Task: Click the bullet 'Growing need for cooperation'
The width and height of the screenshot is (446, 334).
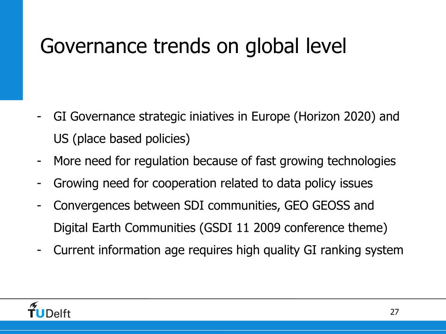Action: [x=213, y=184]
